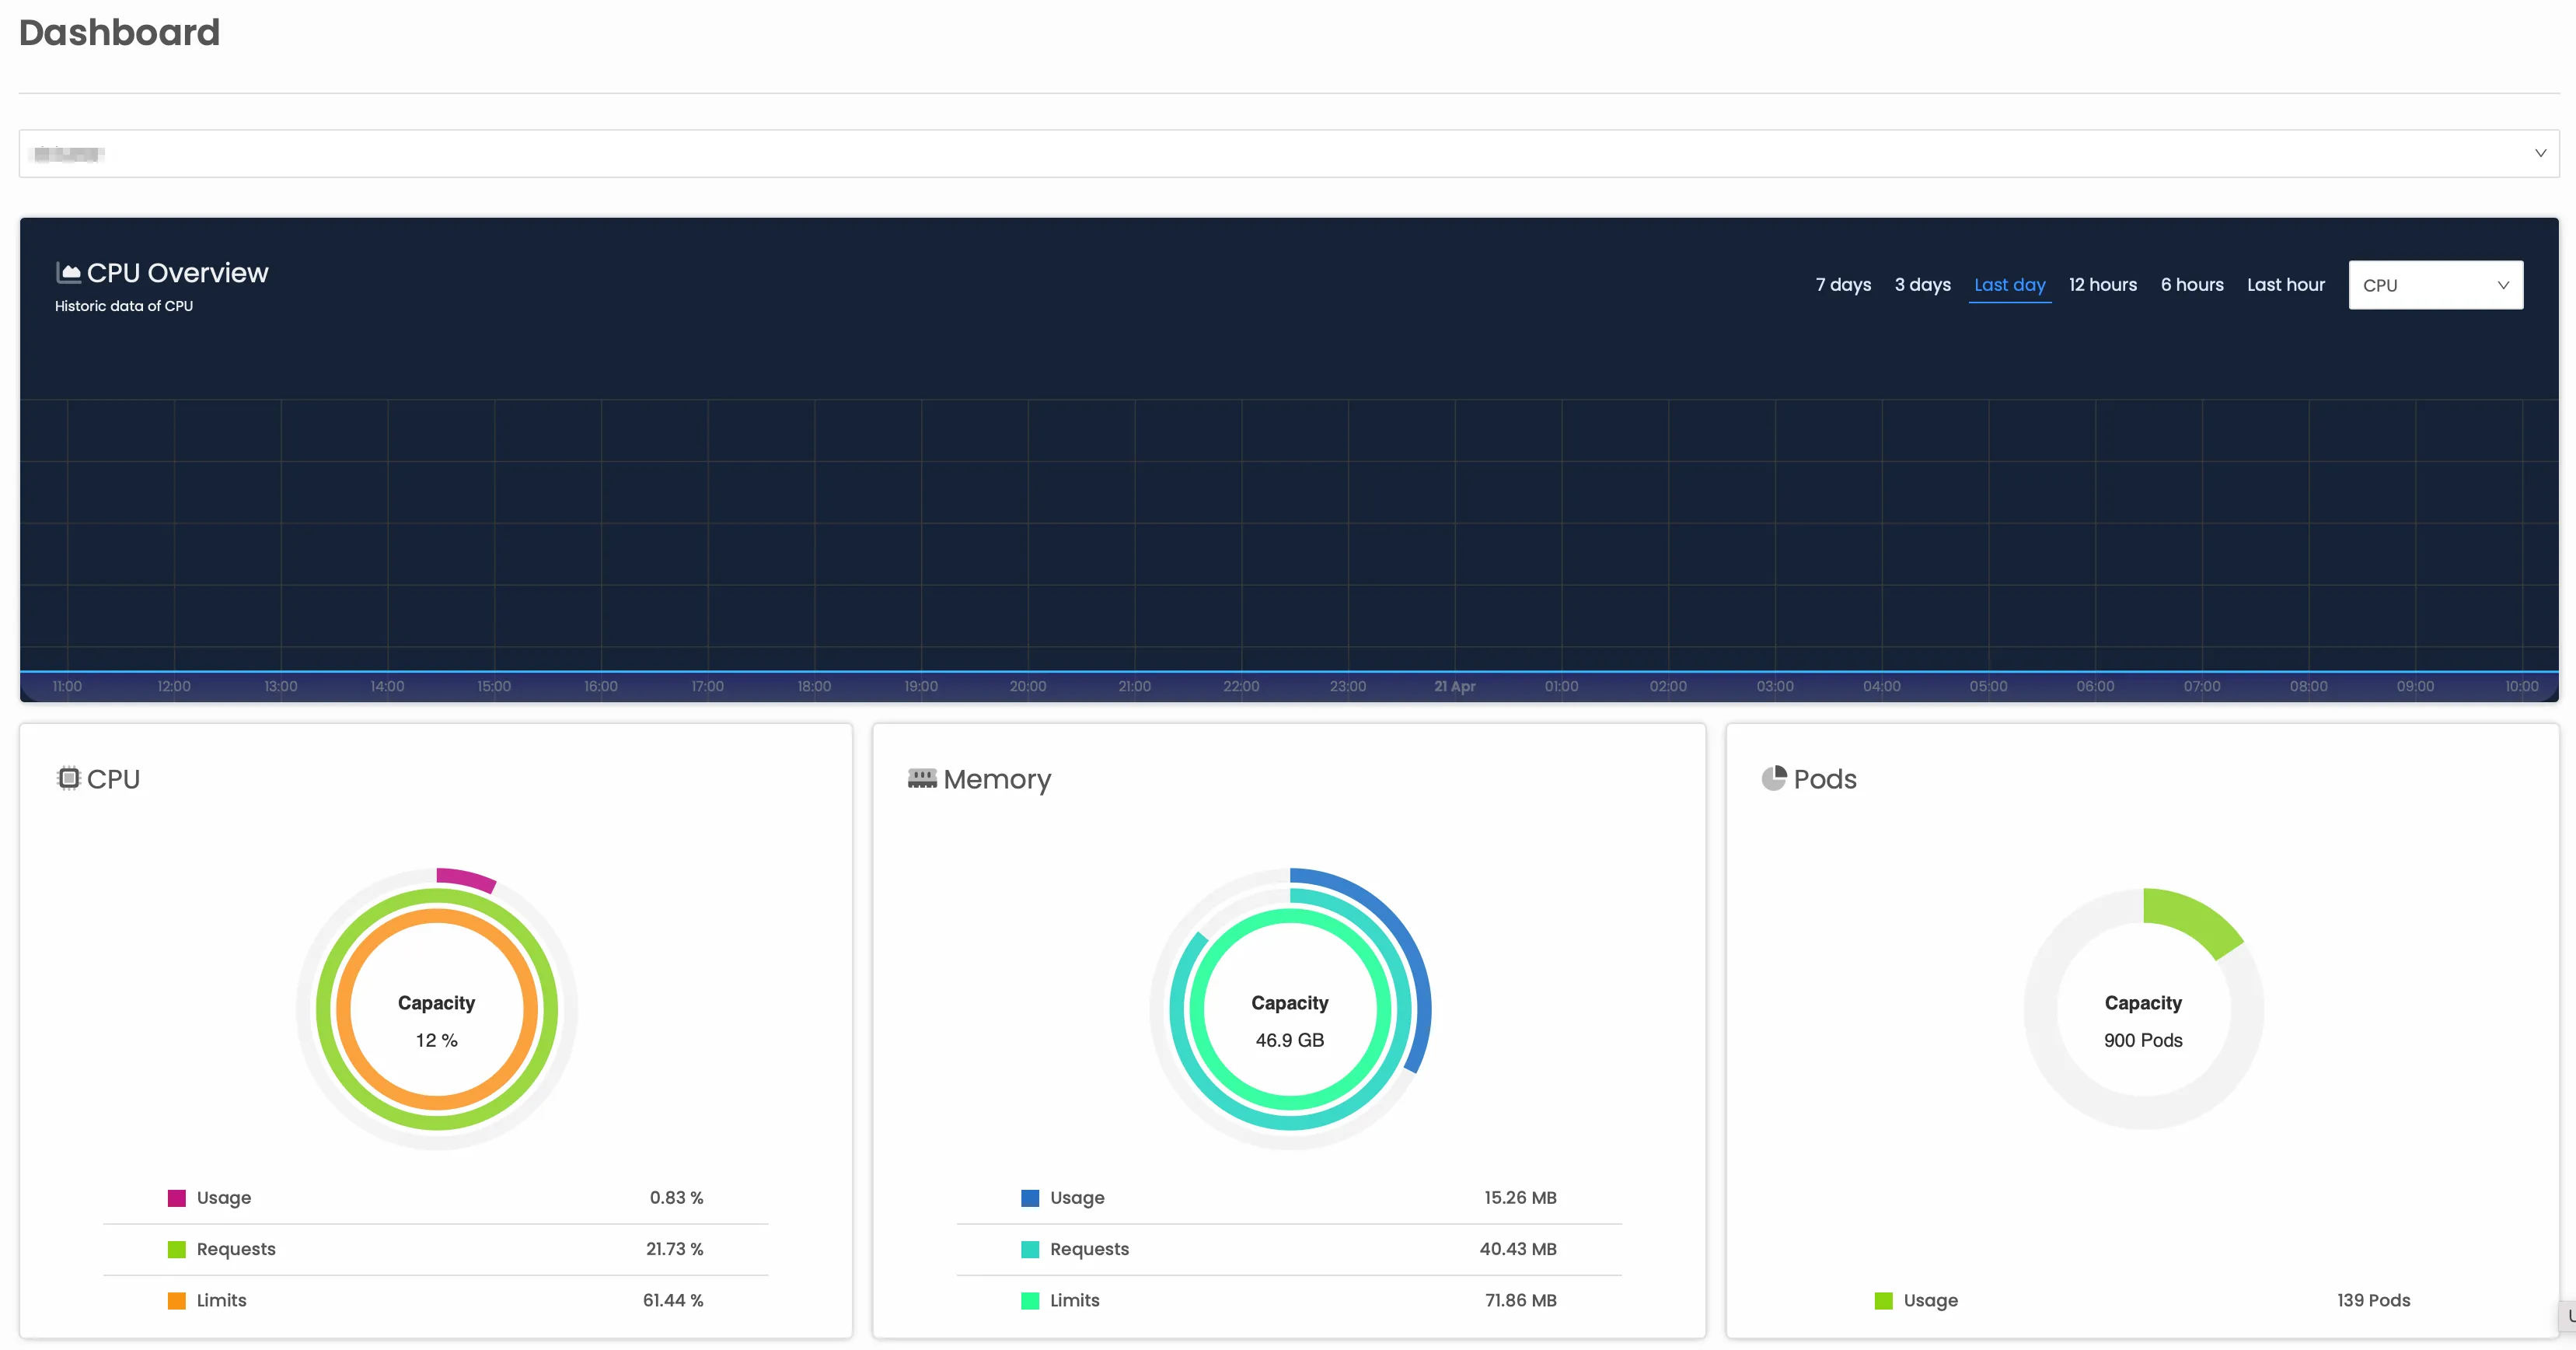2576x1350 pixels.
Task: Click the green Memory Limits legend swatch
Action: (x=1029, y=1300)
